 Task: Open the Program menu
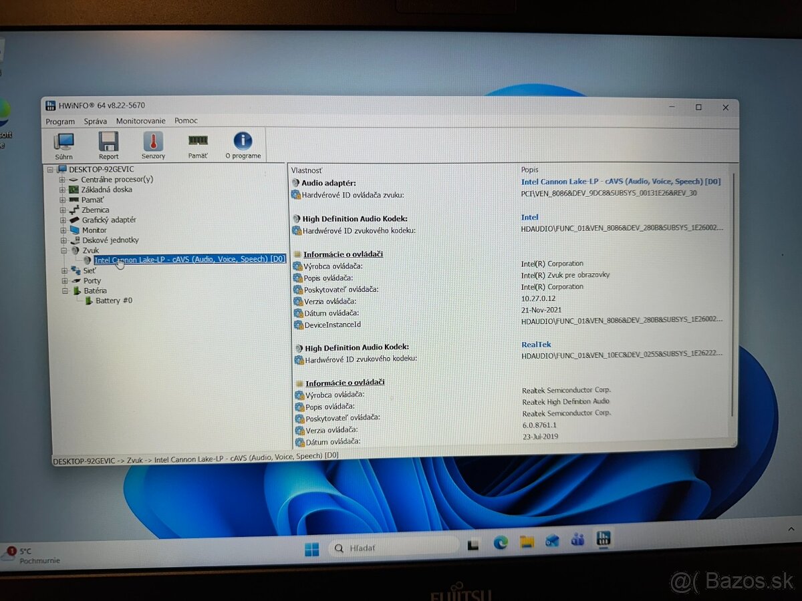60,121
